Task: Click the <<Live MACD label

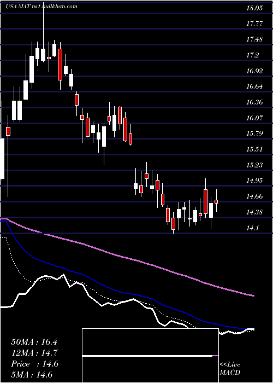Action: tap(230, 368)
